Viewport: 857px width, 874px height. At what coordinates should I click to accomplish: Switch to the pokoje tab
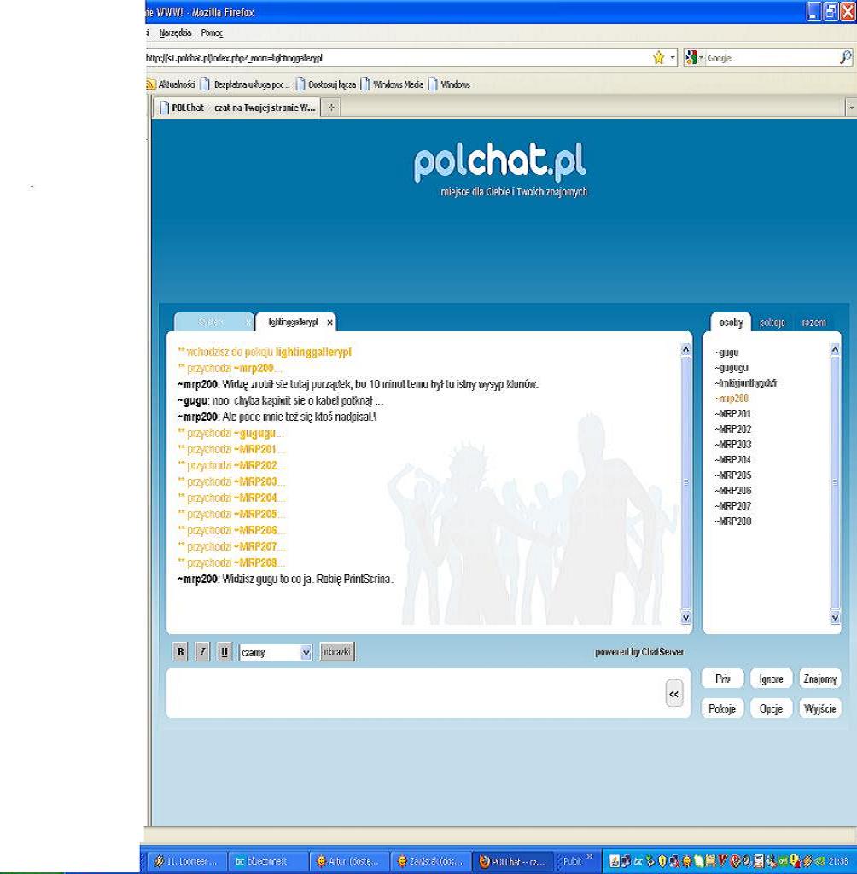(x=772, y=322)
